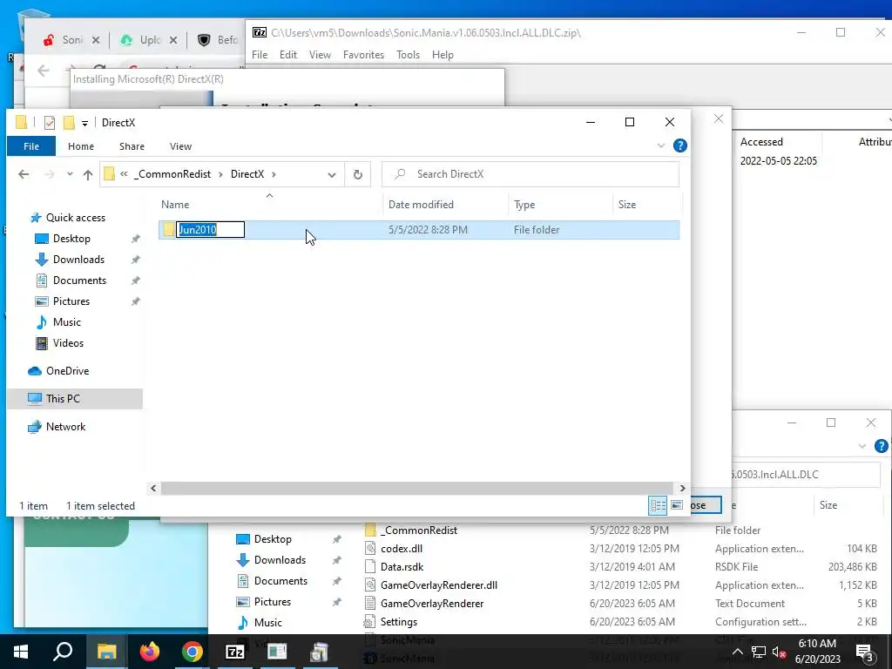Open 7-Zip File menu
This screenshot has height=669, width=892.
[x=260, y=55]
